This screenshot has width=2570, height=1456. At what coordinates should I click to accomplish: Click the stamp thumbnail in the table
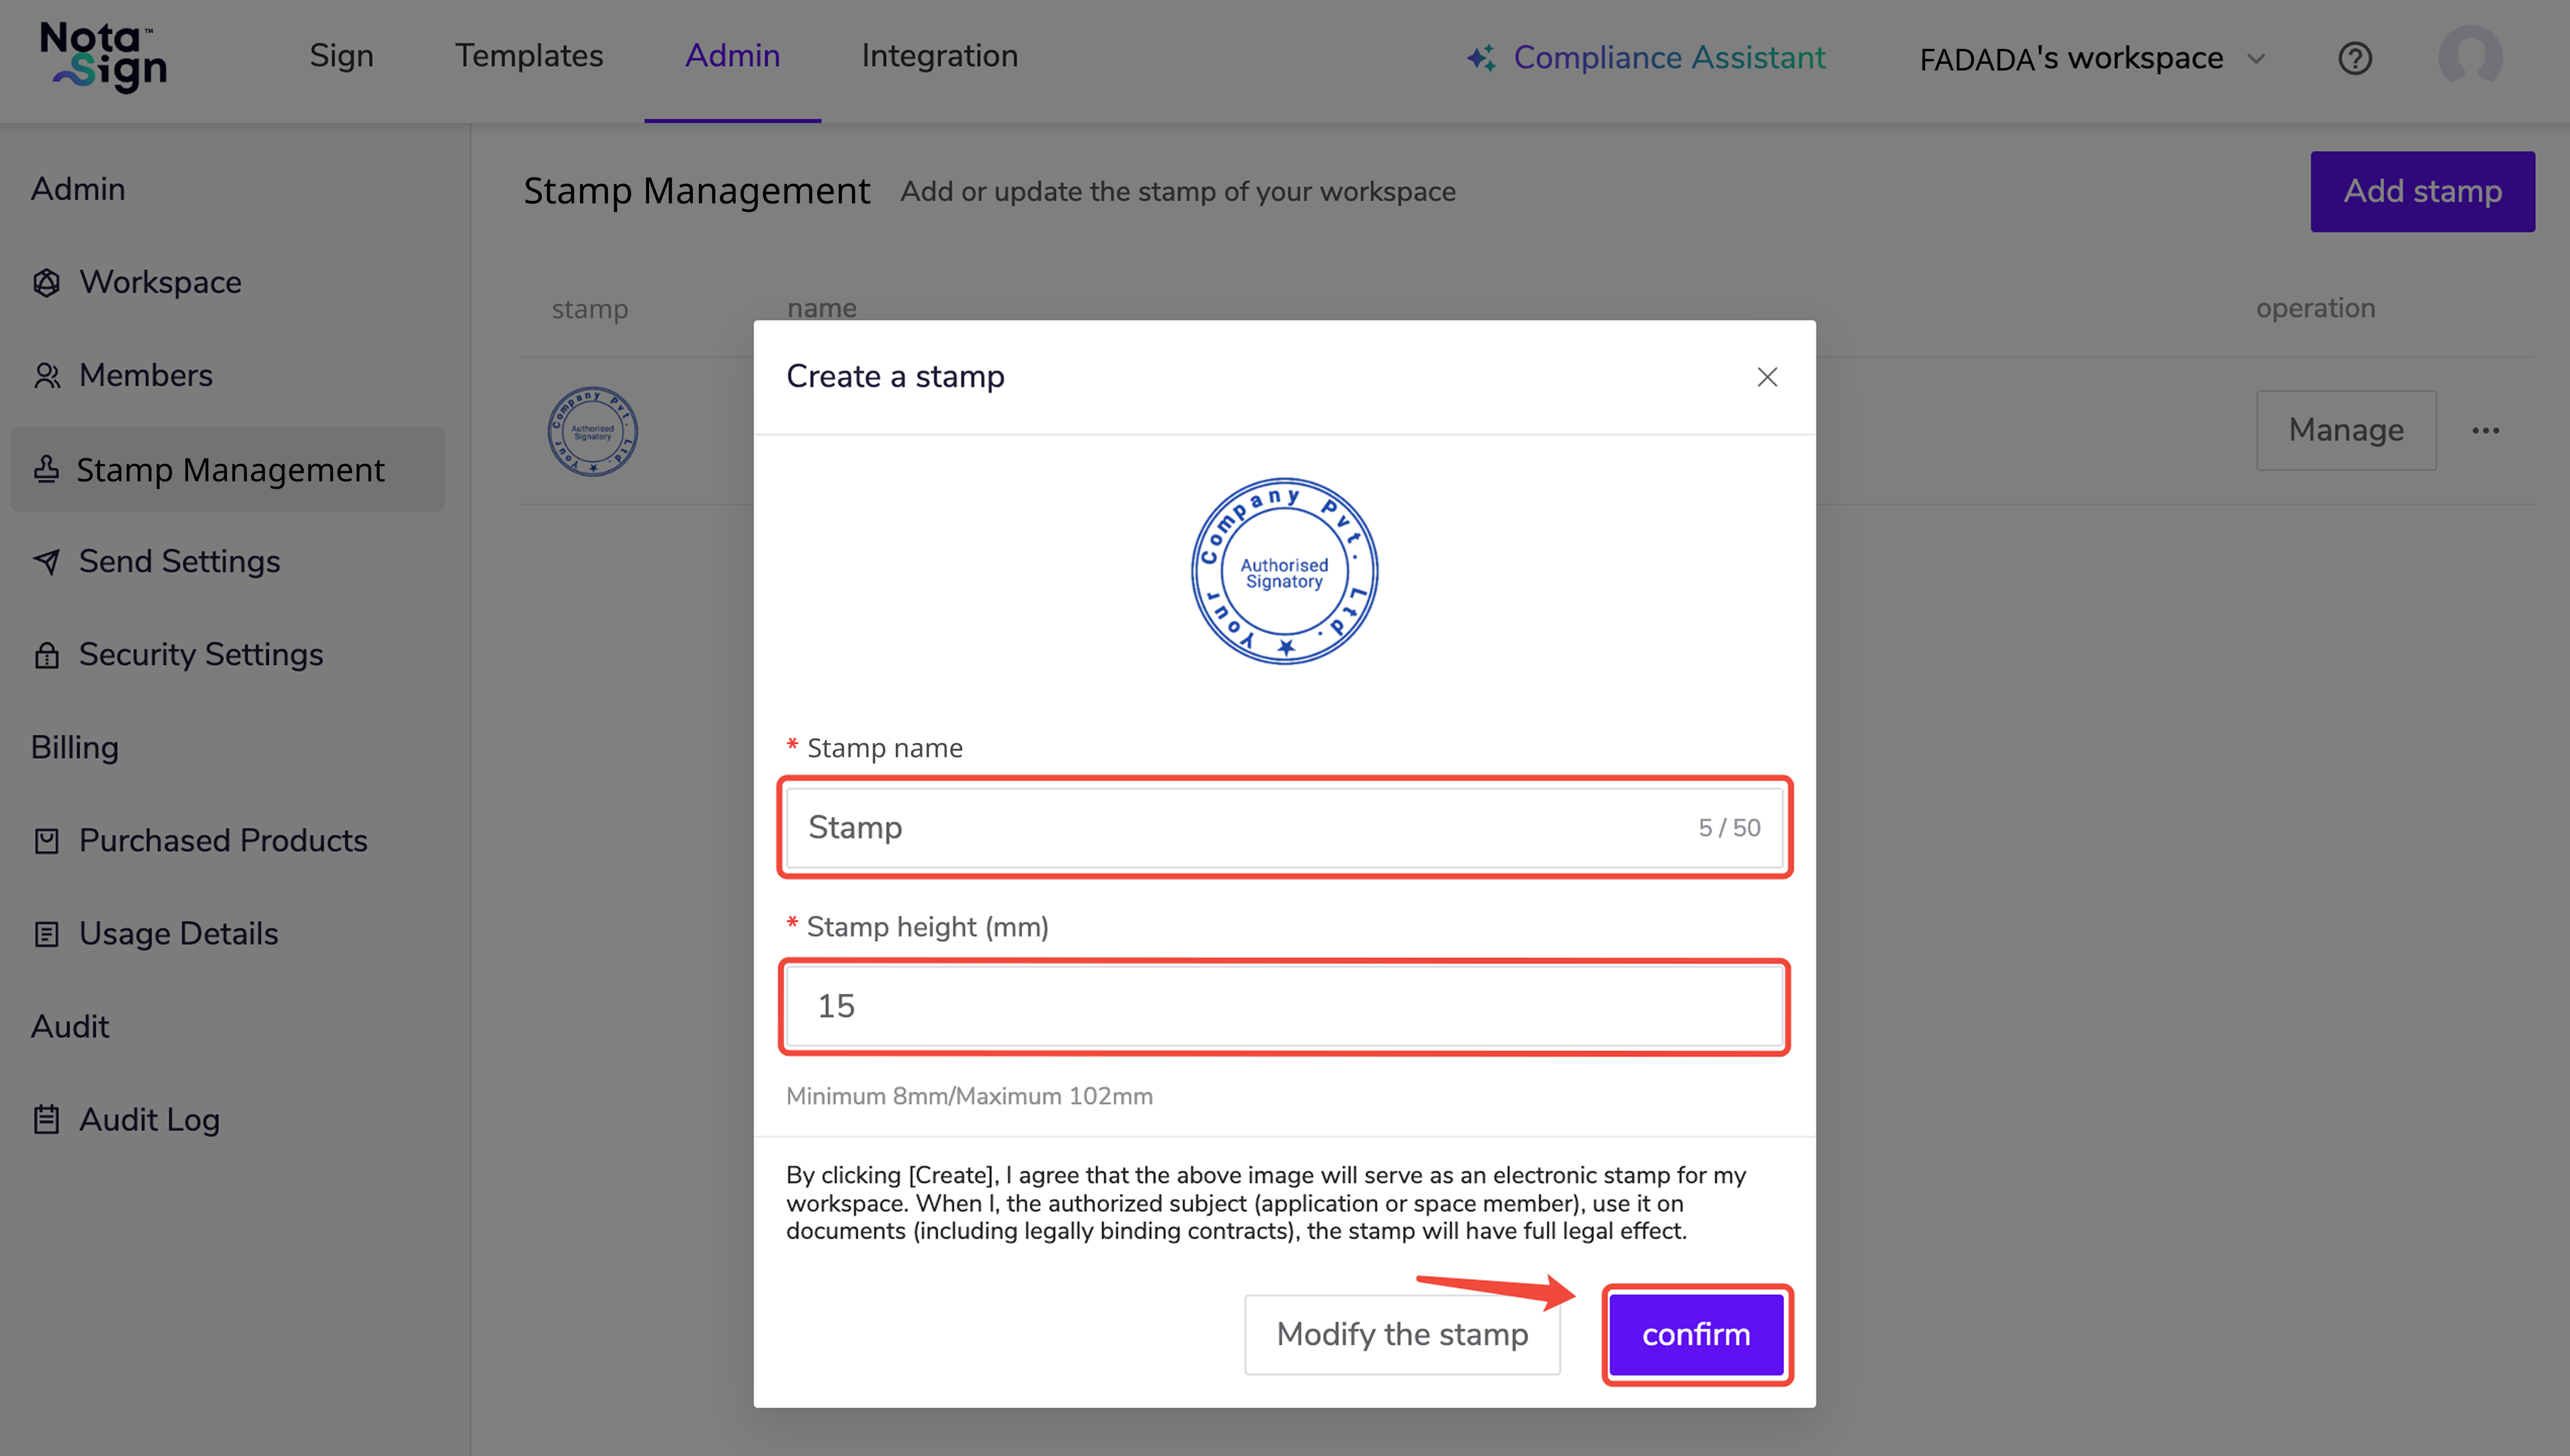pyautogui.click(x=592, y=432)
